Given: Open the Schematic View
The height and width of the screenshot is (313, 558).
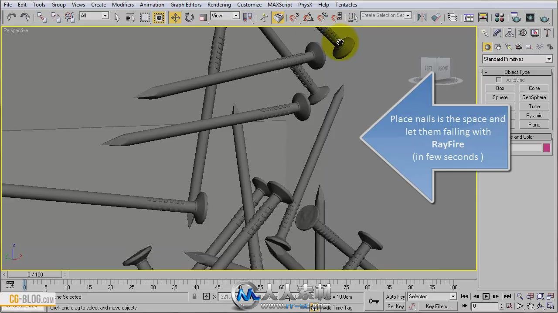Looking at the screenshot, I should coord(483,17).
